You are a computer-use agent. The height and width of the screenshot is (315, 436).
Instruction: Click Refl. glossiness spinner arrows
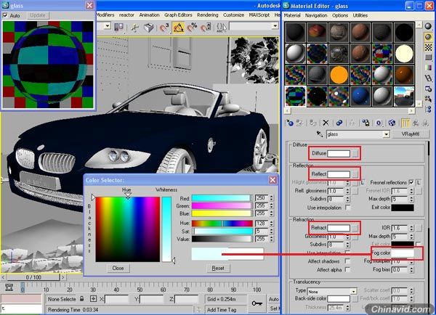pos(347,191)
